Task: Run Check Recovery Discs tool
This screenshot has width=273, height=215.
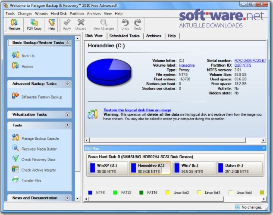Action: pyautogui.click(x=34, y=159)
